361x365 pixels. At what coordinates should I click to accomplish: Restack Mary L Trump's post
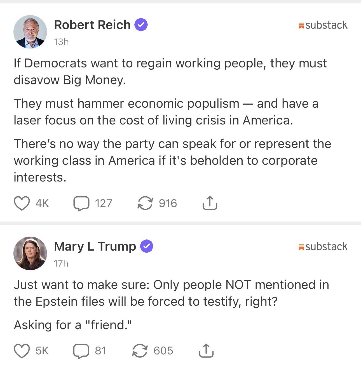140,351
